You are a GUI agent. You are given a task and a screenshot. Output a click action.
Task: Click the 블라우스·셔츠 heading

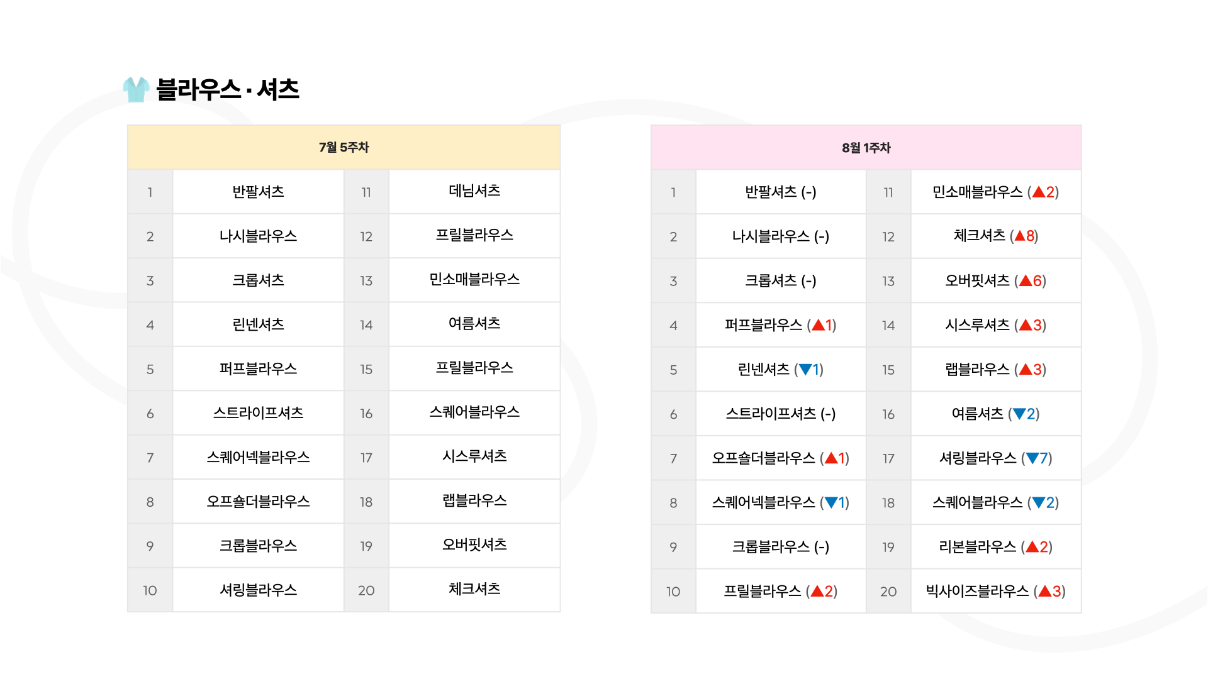tap(228, 89)
